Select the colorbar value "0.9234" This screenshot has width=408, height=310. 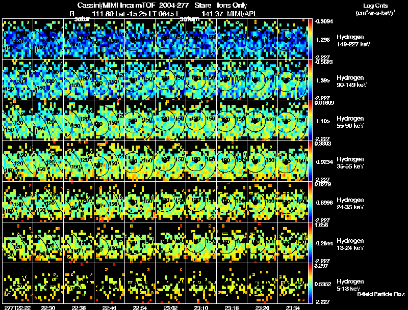(x=324, y=162)
